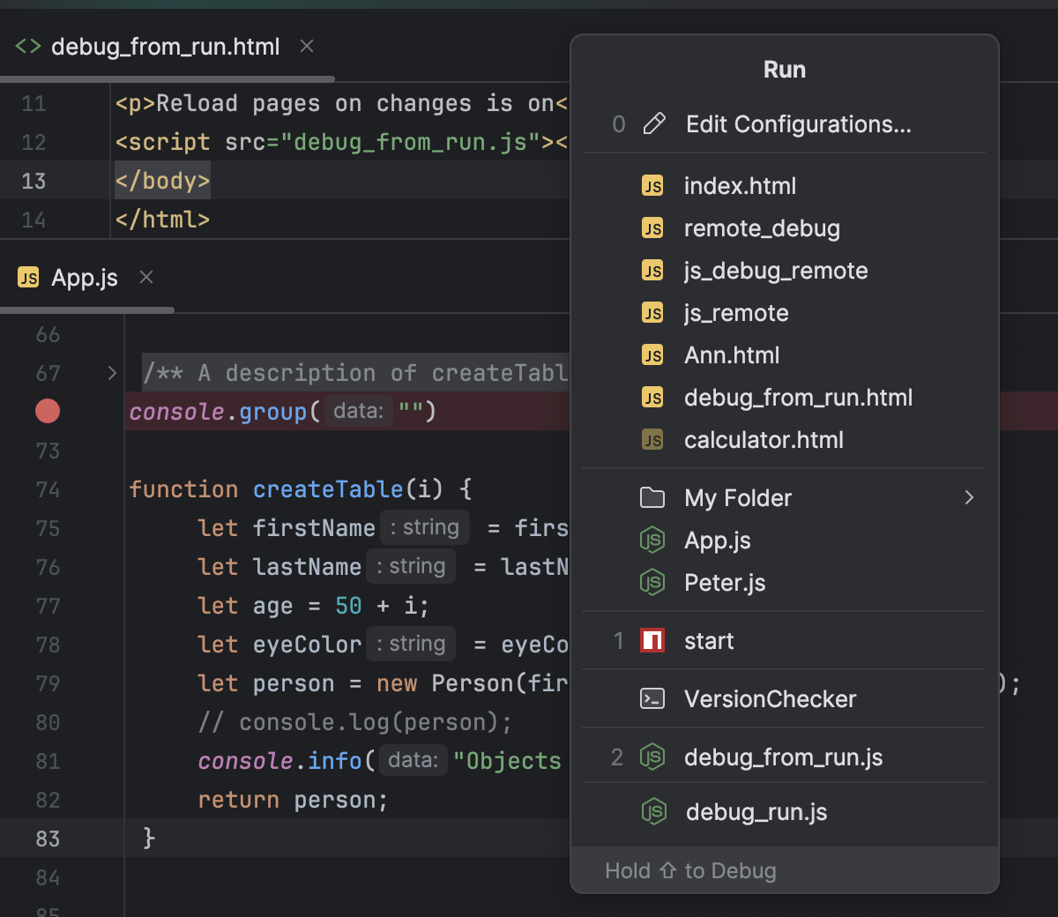The image size is (1058, 917).
Task: Click the Node.js icon beside debug_run.js
Action: tap(653, 812)
